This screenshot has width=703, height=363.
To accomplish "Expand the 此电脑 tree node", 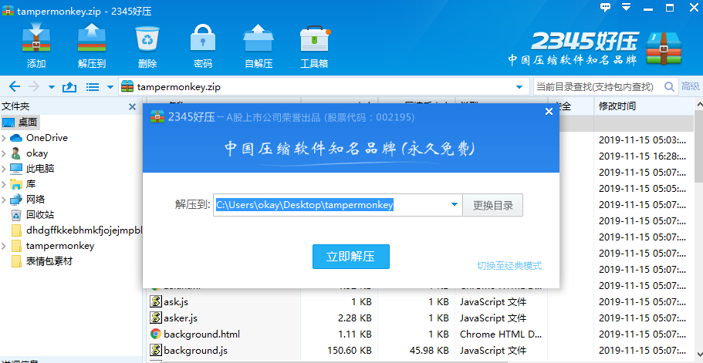I will tap(4, 169).
